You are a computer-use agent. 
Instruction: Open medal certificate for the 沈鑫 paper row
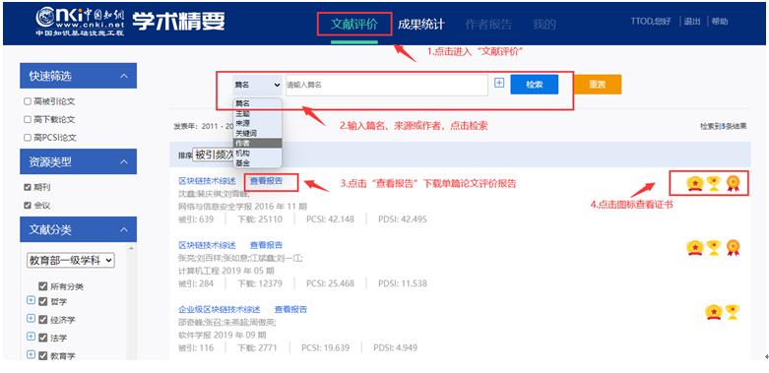pos(695,183)
